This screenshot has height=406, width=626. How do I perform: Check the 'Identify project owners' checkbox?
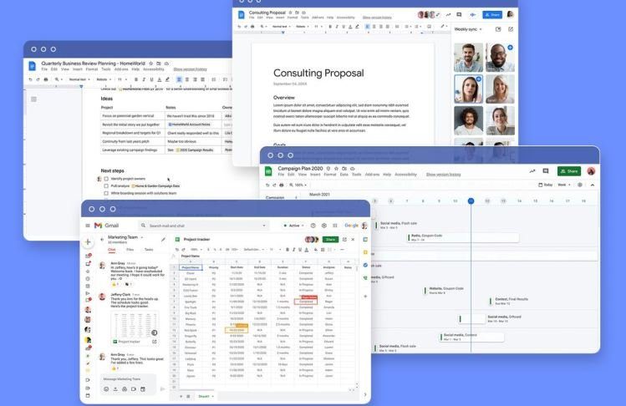click(105, 179)
